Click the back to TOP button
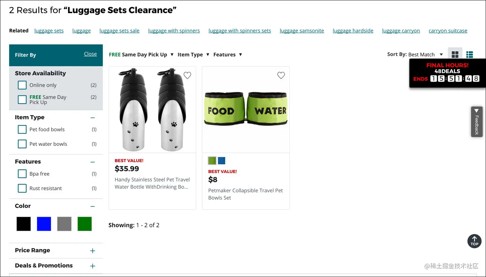 pos(474,241)
